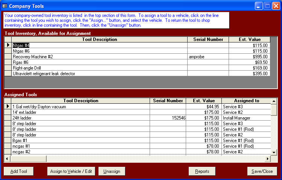The height and width of the screenshot is (180, 282).
Task: Click the Assigned to column header
Action: click(246, 101)
